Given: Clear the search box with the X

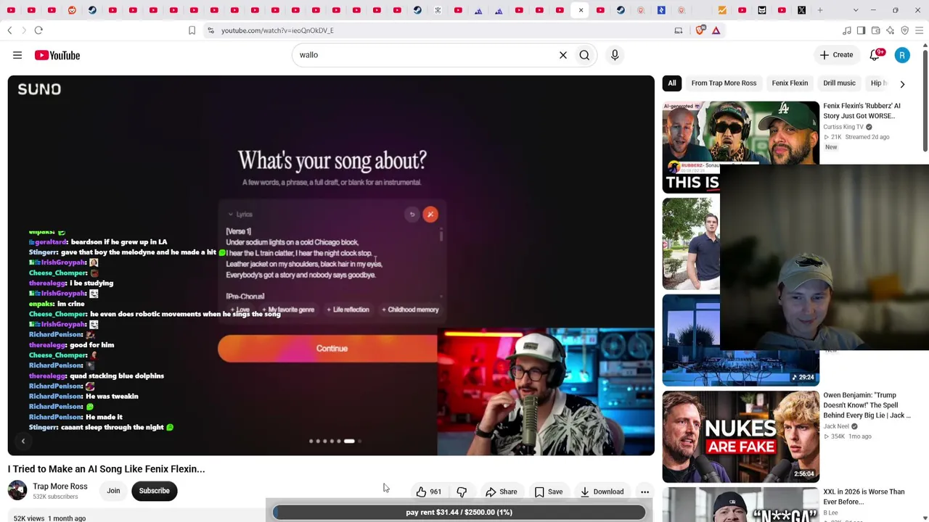Looking at the screenshot, I should (562, 55).
